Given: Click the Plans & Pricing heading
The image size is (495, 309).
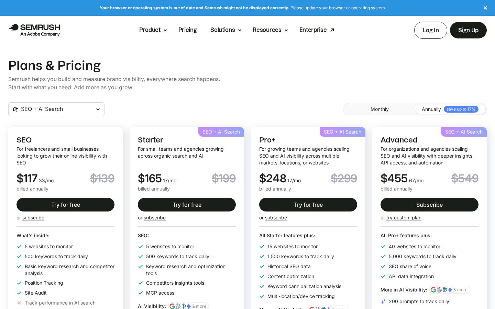Looking at the screenshot, I should tap(54, 66).
